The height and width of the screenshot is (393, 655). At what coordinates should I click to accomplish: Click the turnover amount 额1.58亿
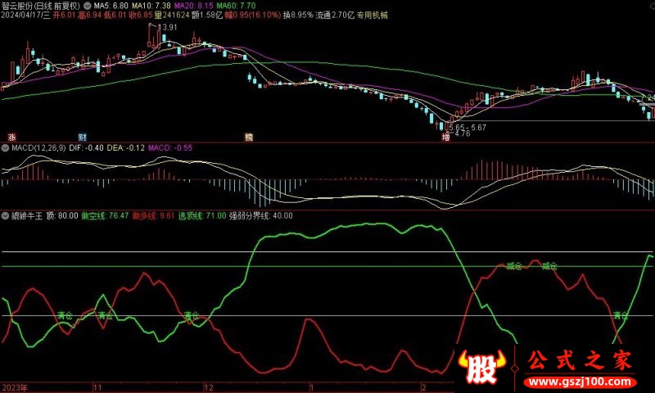(208, 16)
